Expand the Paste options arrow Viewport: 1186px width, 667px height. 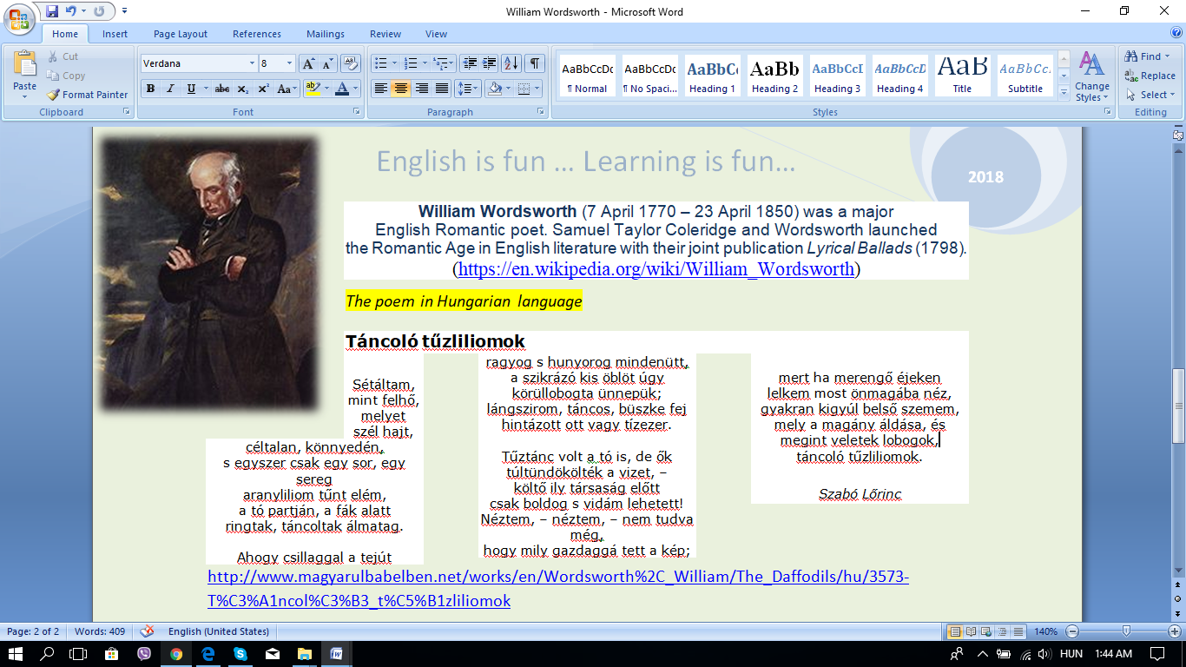click(x=24, y=96)
